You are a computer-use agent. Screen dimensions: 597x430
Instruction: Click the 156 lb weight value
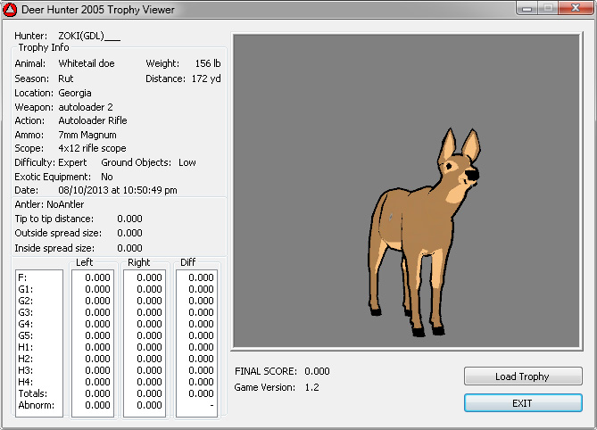click(x=209, y=64)
